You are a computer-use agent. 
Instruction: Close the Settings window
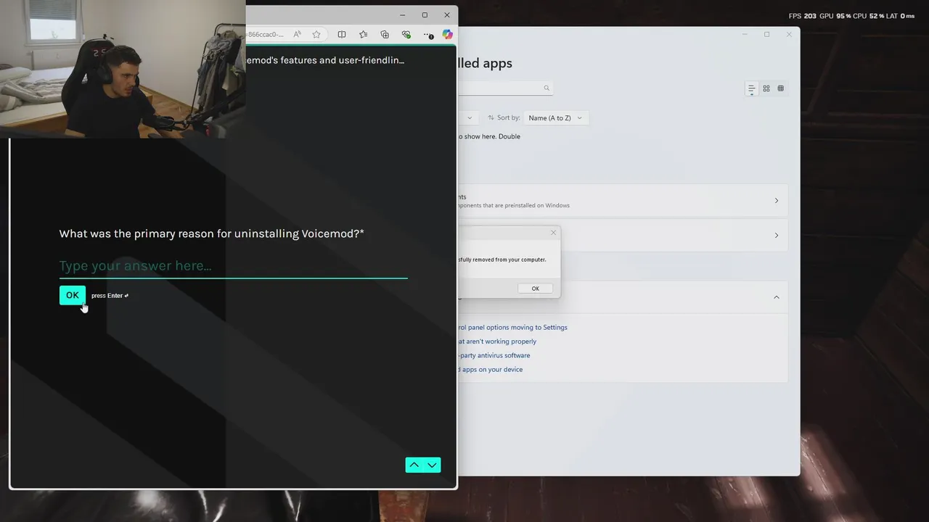789,34
